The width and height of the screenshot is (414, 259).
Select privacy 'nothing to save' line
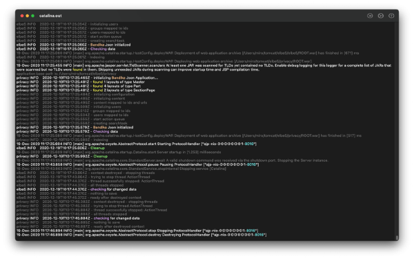coord(68,222)
